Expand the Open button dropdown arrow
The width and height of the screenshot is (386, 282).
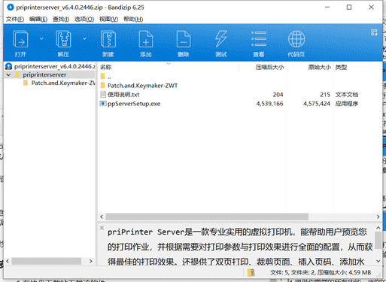(x=41, y=38)
